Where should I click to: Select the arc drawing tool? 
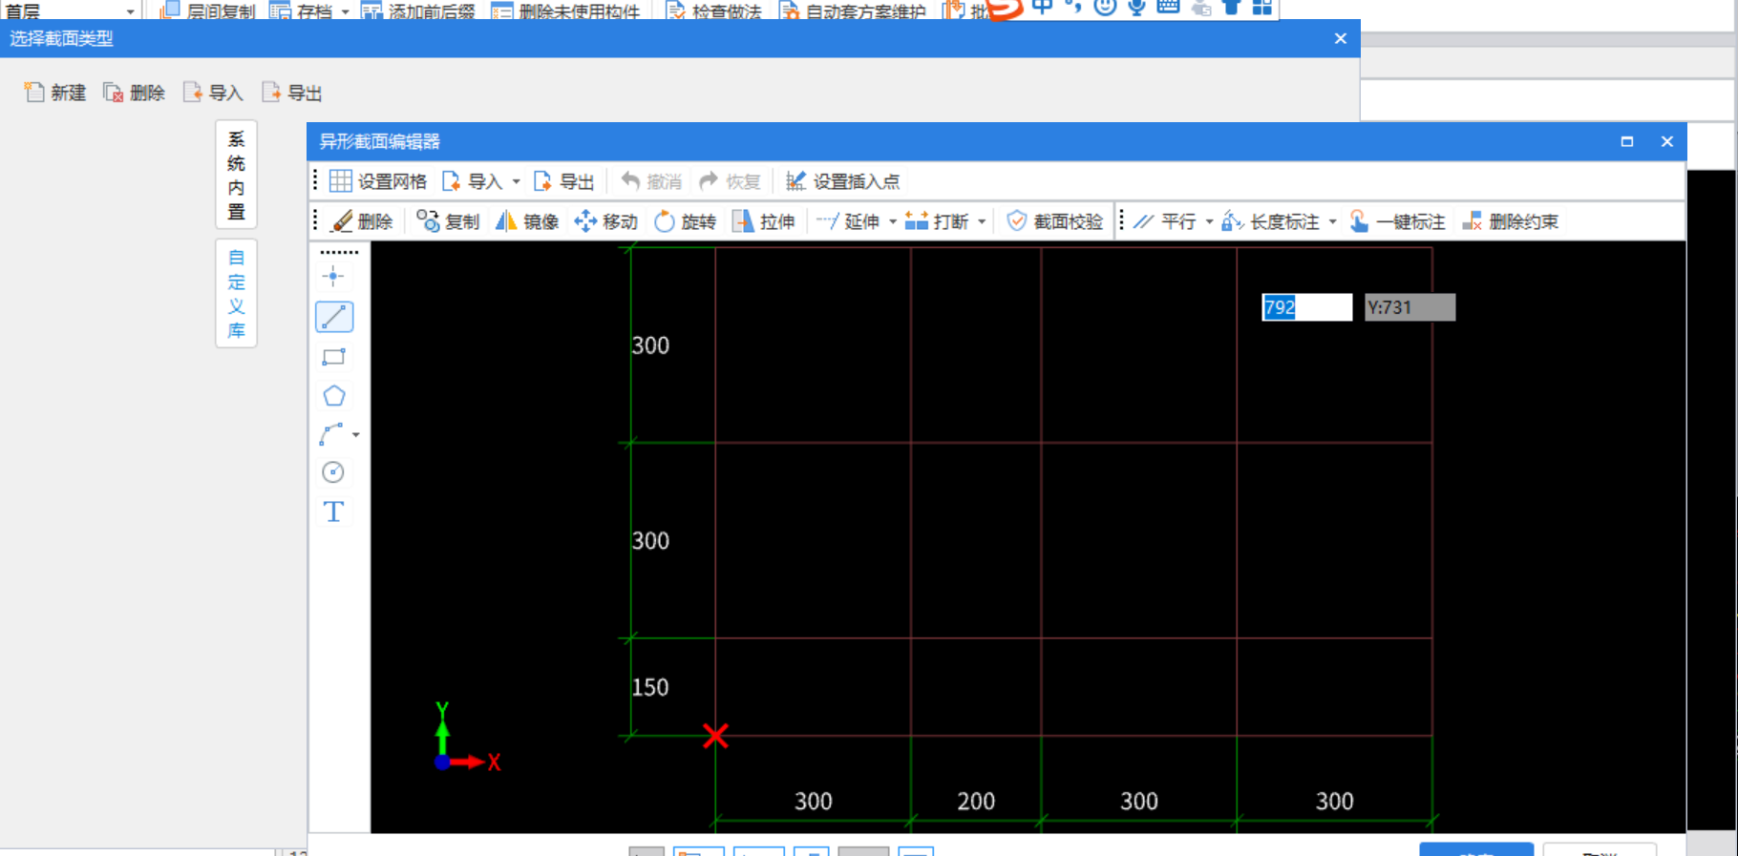[x=331, y=434]
